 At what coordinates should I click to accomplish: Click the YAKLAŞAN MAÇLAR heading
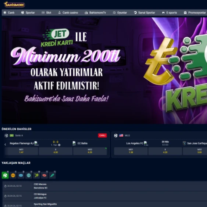coord(16,163)
